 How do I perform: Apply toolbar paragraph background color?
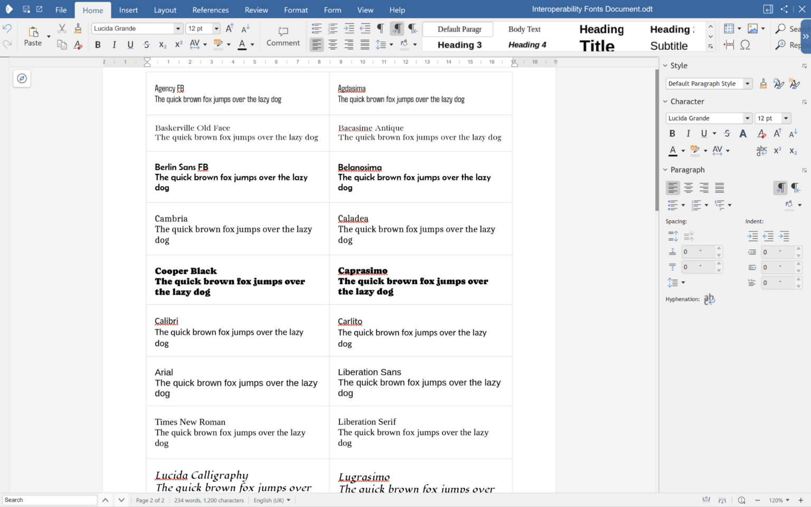(404, 45)
